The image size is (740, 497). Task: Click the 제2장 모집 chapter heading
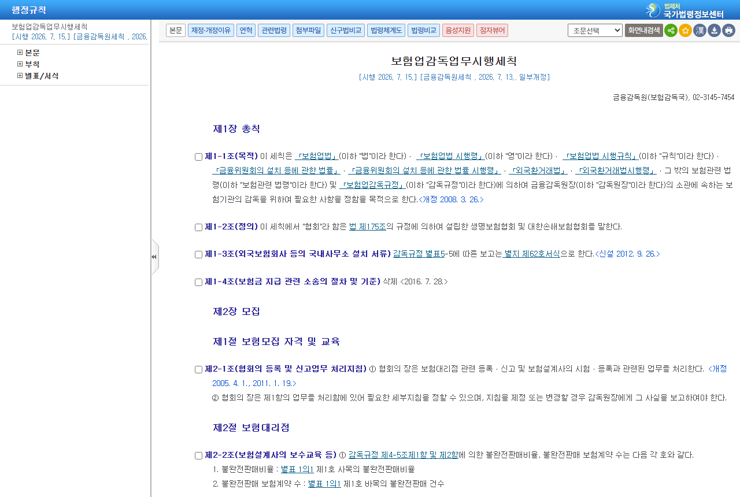coord(236,311)
